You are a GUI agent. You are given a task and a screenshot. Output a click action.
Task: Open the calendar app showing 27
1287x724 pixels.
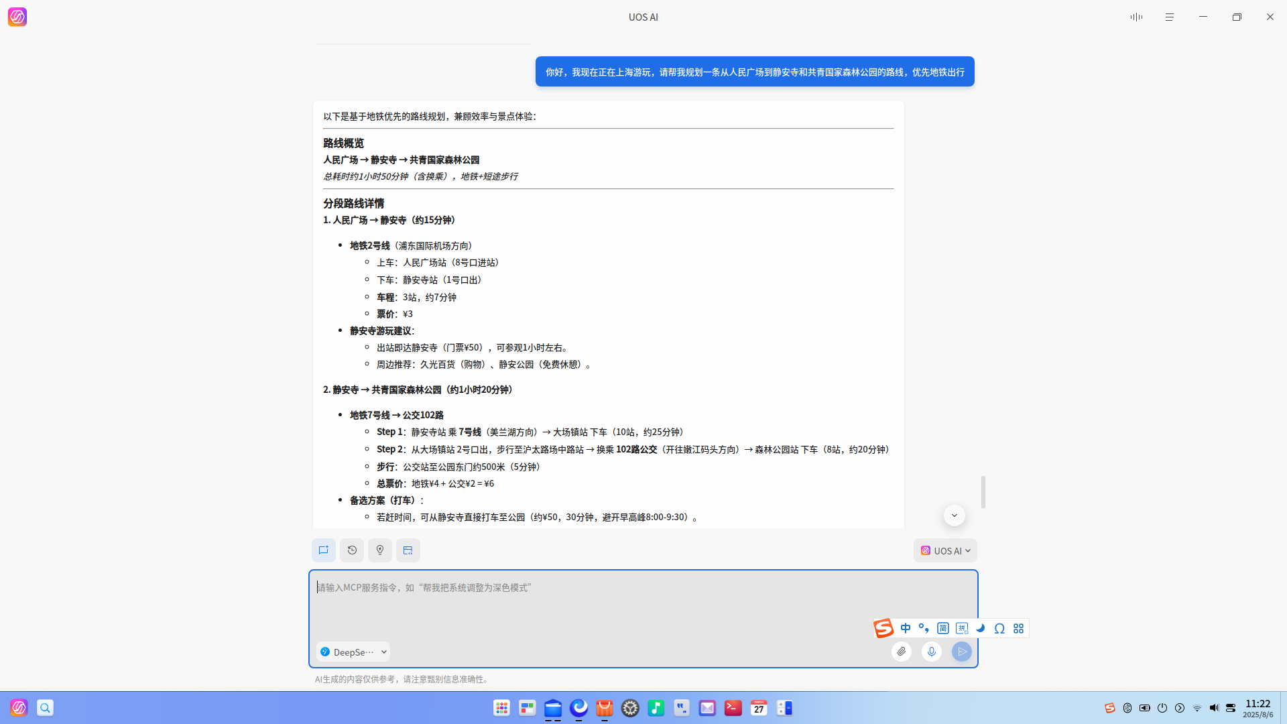pos(759,708)
